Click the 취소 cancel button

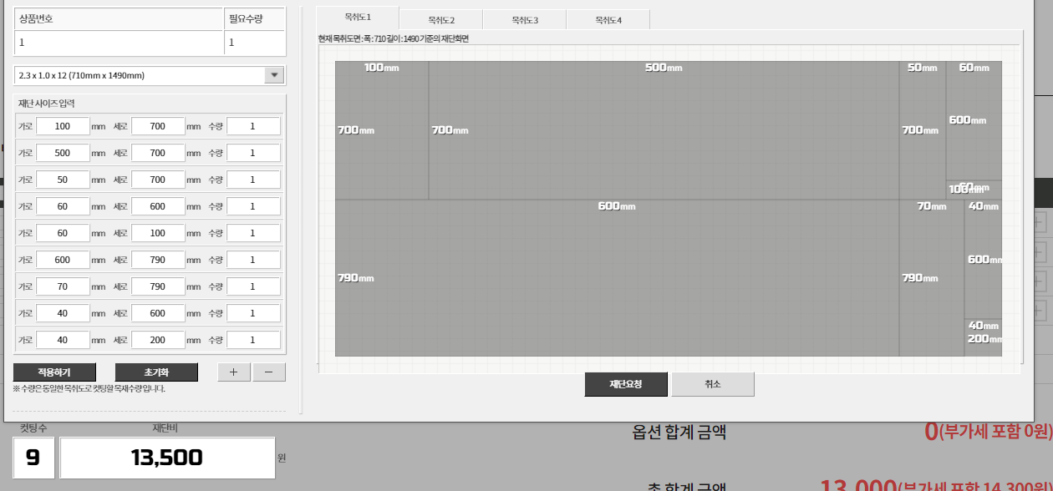click(712, 384)
